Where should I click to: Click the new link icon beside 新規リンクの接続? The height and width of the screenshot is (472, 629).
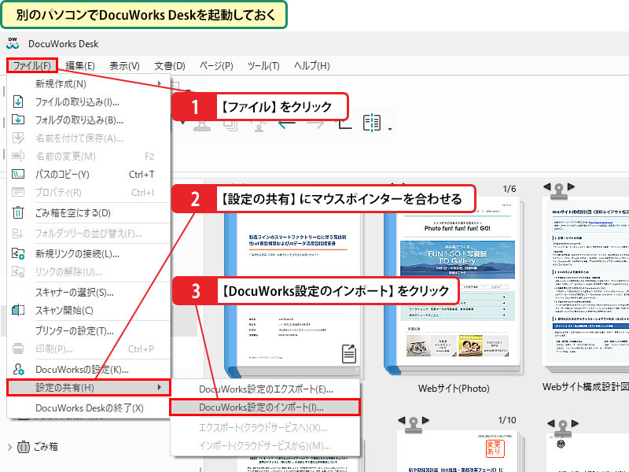tap(18, 253)
